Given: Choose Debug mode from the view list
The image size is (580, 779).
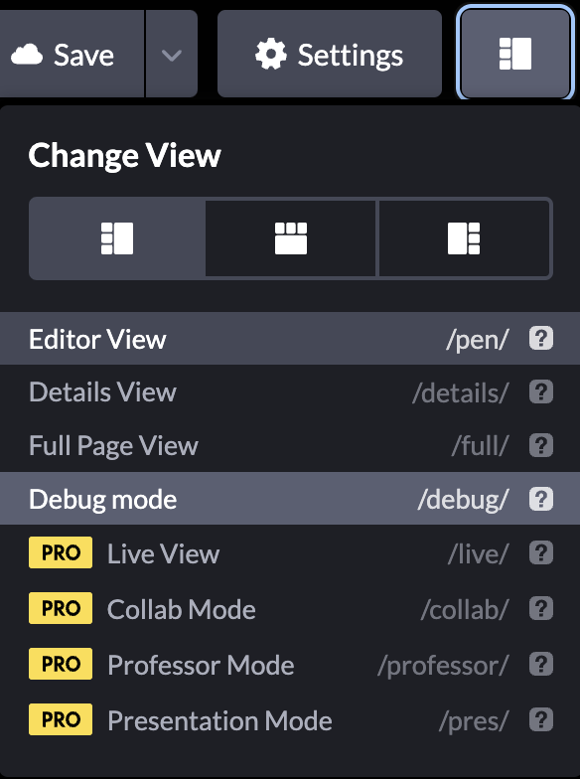Looking at the screenshot, I should pyautogui.click(x=290, y=499).
